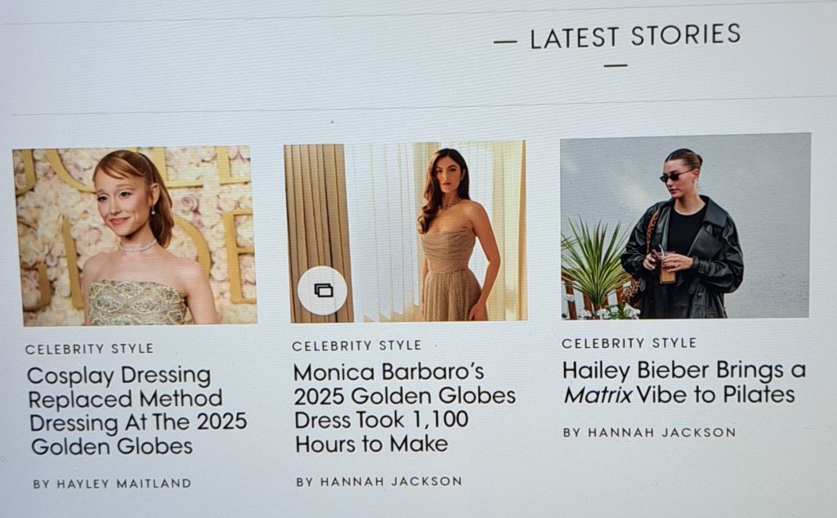Image resolution: width=837 pixels, height=518 pixels.
Task: Open the gallery icon on Monica Barbaro image
Action: click(x=322, y=291)
